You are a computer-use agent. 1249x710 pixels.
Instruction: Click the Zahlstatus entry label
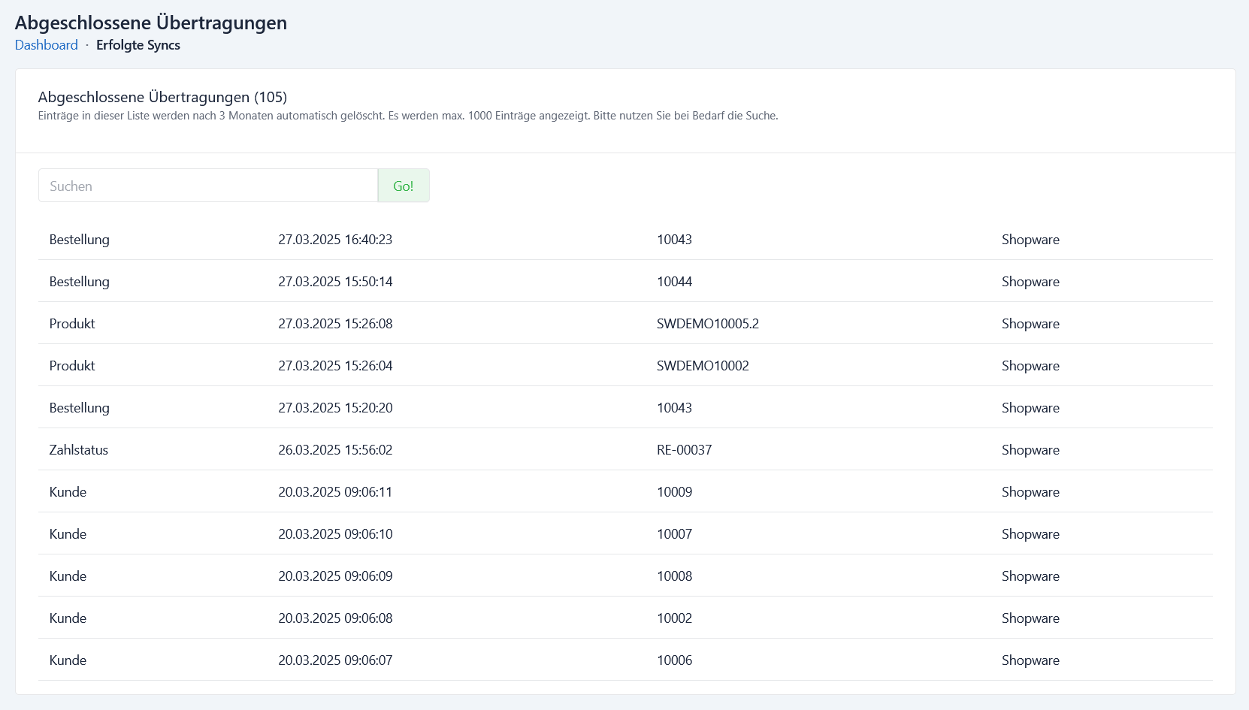(79, 450)
